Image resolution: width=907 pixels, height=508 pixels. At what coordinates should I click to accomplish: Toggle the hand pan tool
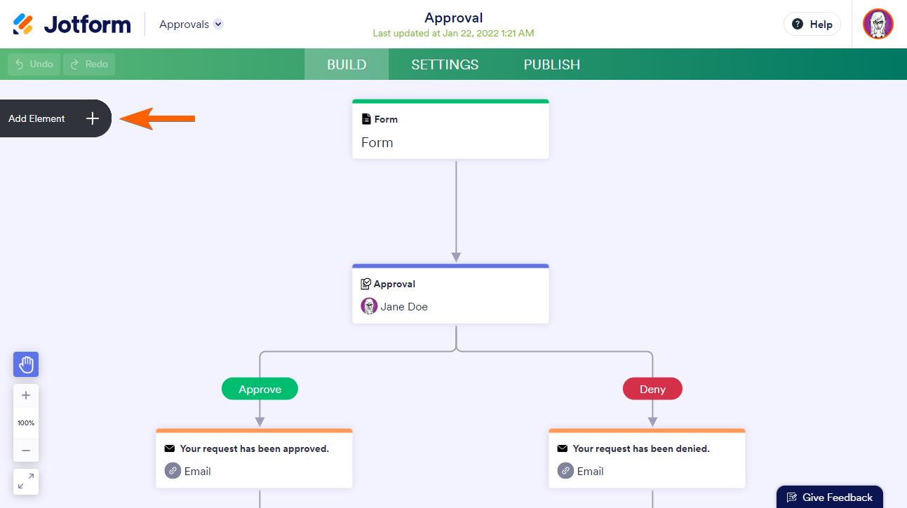(x=26, y=364)
